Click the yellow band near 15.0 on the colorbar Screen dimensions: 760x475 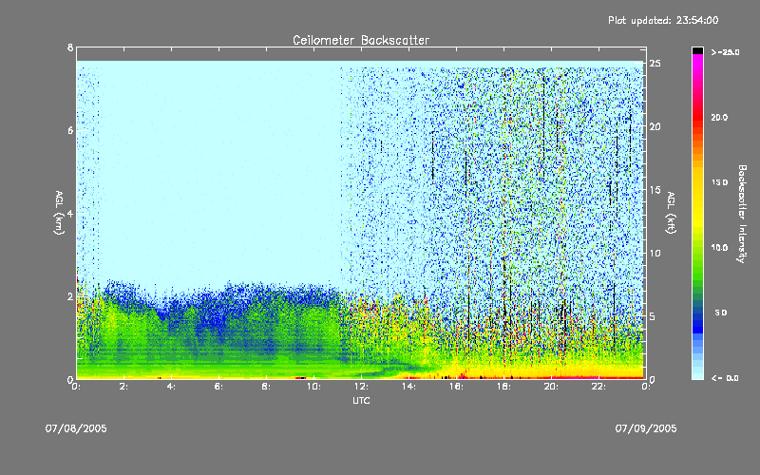pos(697,182)
